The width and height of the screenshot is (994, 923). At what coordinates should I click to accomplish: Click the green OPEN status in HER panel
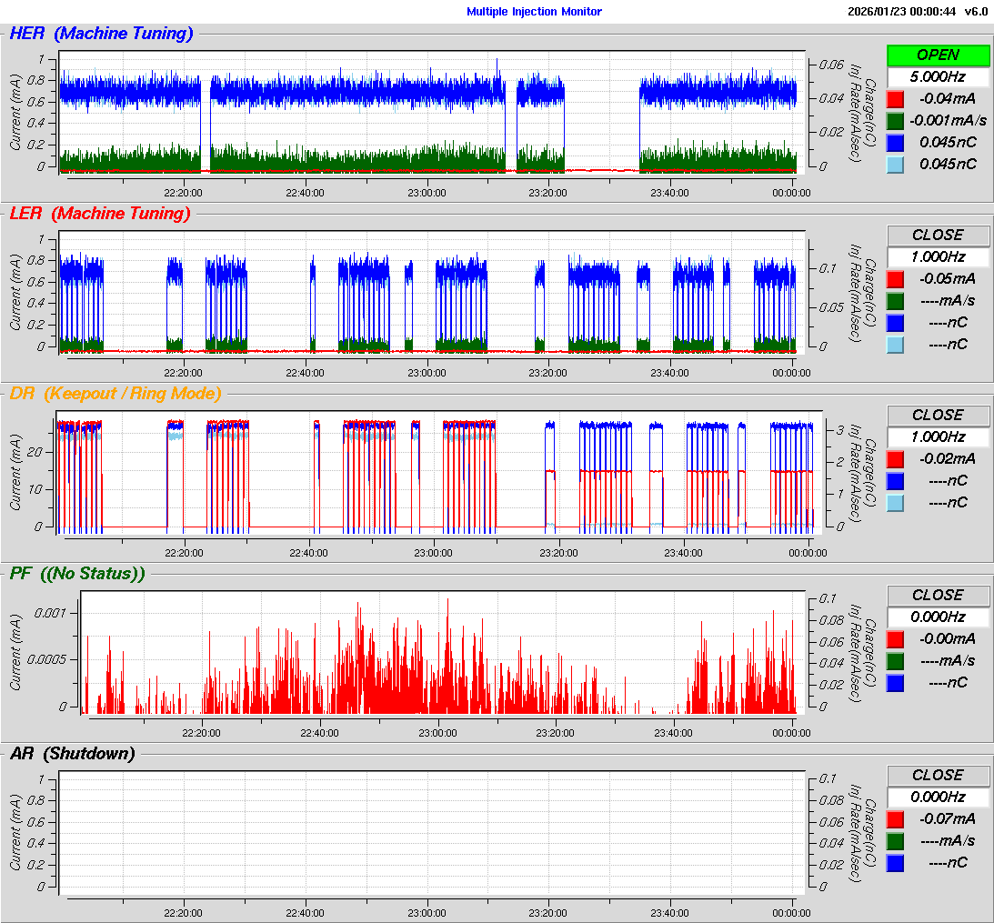[x=938, y=55]
